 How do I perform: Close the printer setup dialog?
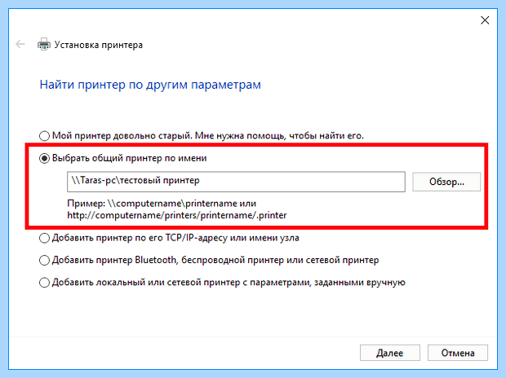(485, 20)
